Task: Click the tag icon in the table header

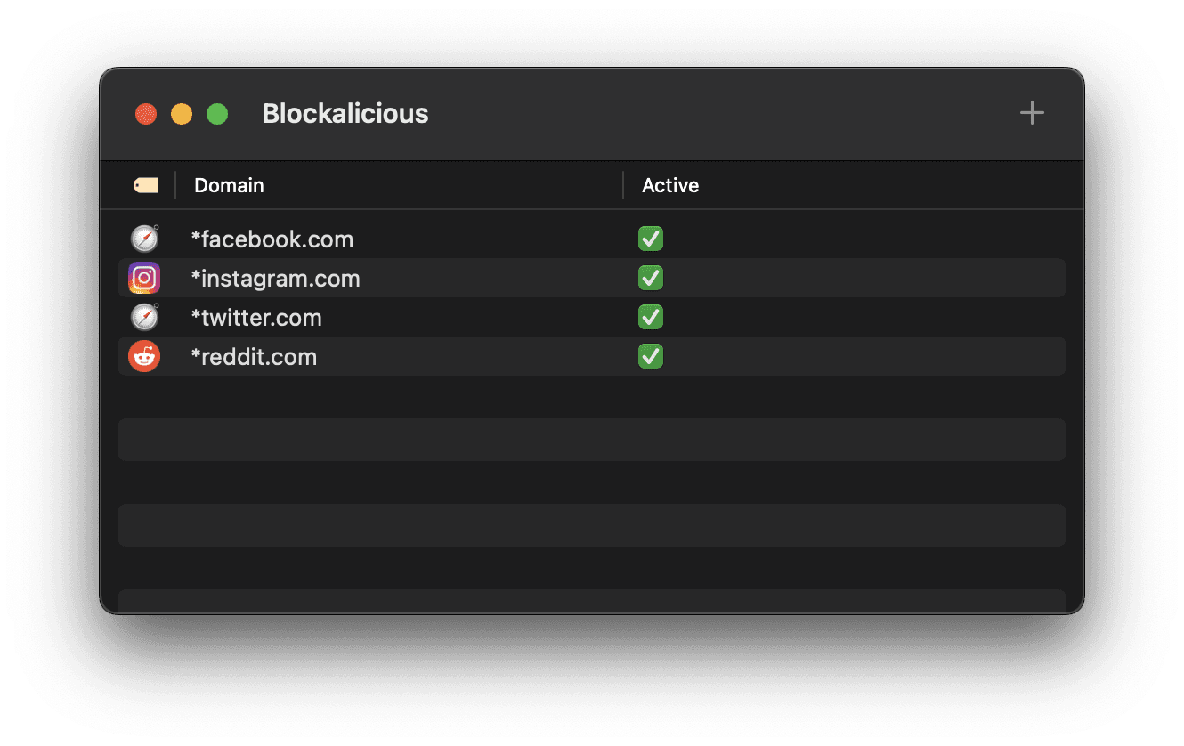Action: [145, 184]
